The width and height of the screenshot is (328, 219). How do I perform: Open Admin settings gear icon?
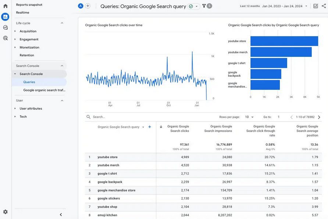click(6, 212)
